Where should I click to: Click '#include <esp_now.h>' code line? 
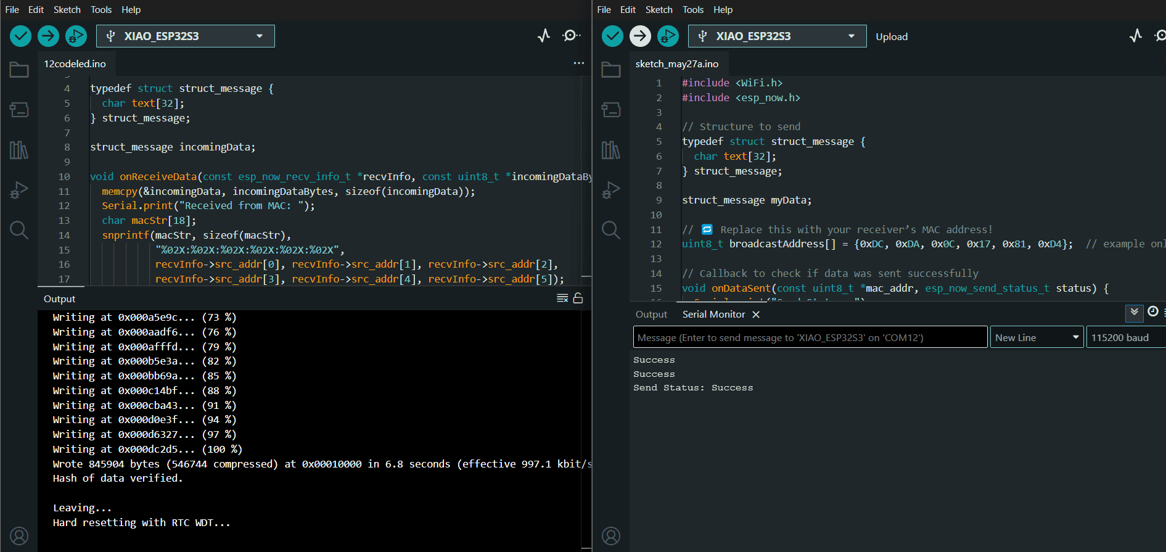pos(741,98)
